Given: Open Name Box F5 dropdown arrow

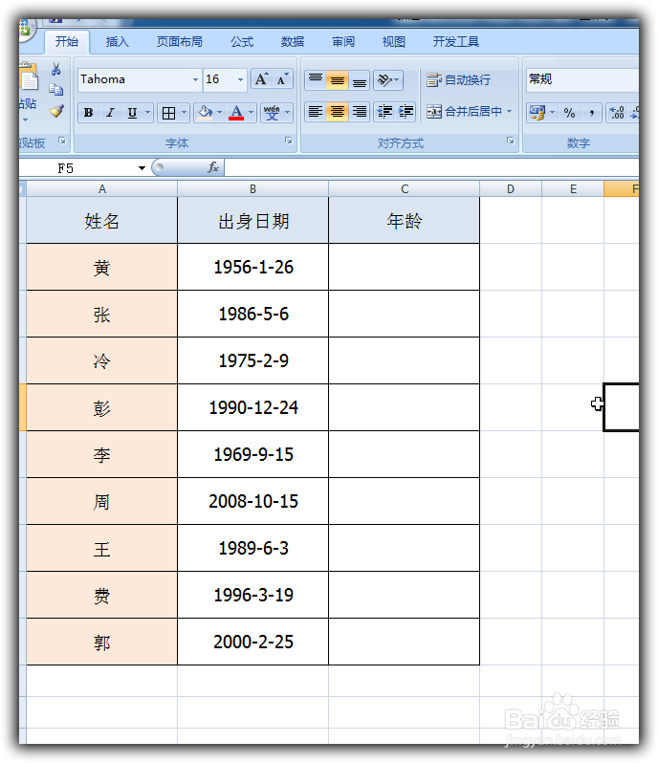Looking at the screenshot, I should [142, 168].
